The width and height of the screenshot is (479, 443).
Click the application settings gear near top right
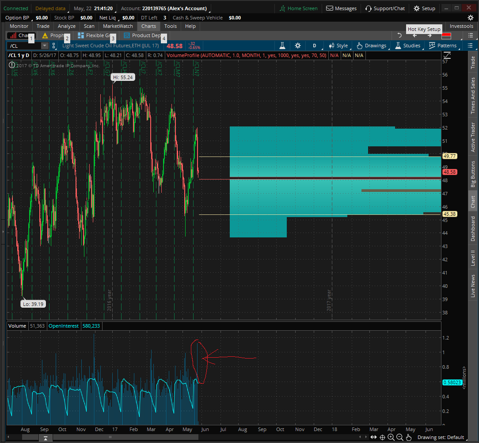pos(471,18)
